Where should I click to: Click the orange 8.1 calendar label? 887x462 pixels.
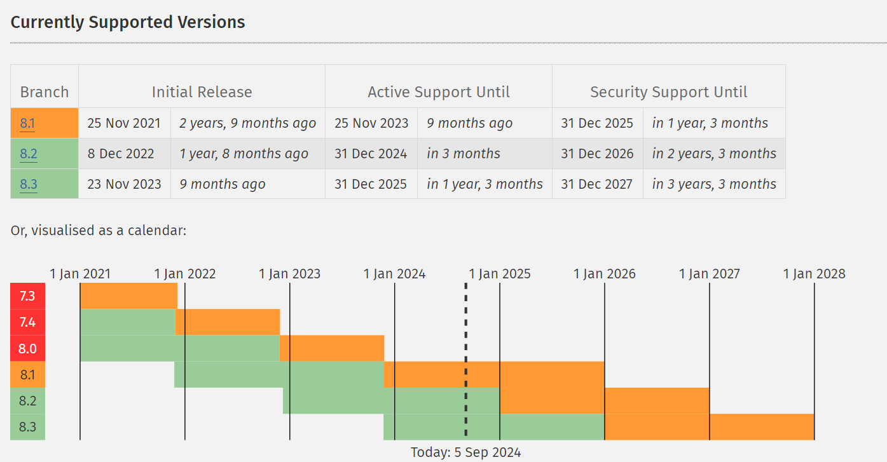point(27,374)
